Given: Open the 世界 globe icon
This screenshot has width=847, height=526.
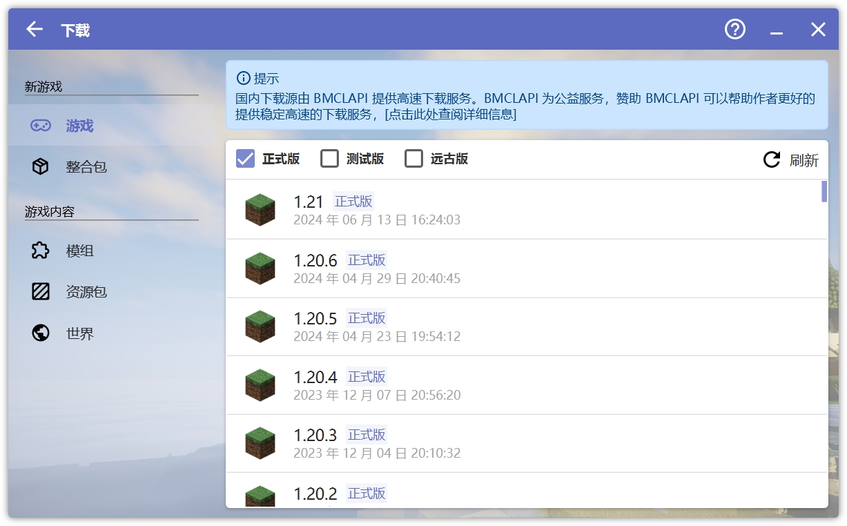Looking at the screenshot, I should coord(41,333).
